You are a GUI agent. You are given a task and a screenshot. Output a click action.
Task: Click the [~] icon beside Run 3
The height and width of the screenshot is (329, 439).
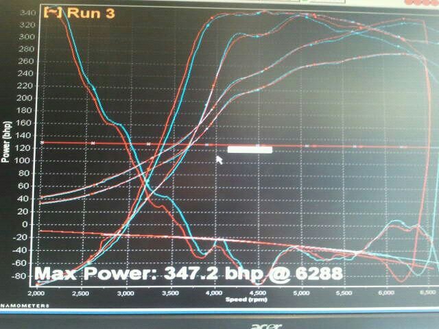[x=51, y=12]
